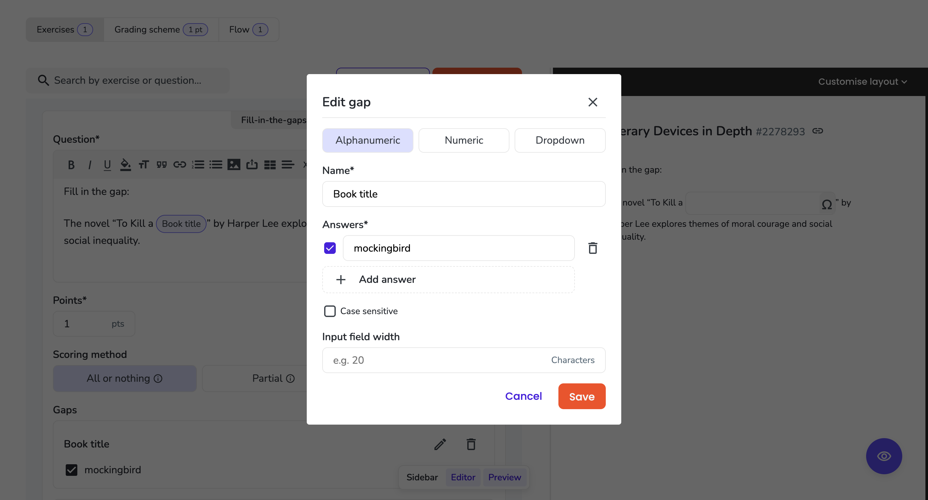The width and height of the screenshot is (928, 500).
Task: Close the Edit gap dialog
Action: (593, 102)
